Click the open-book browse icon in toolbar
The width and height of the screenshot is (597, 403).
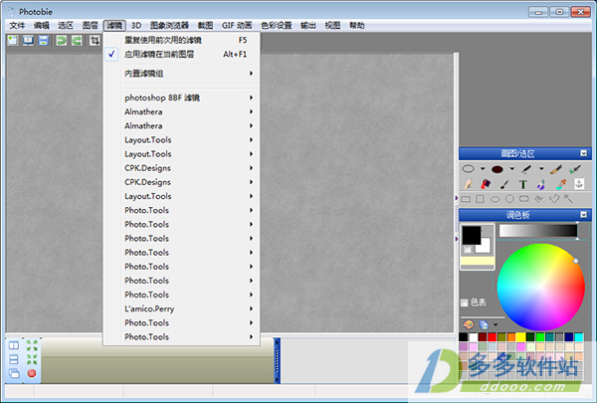28,41
